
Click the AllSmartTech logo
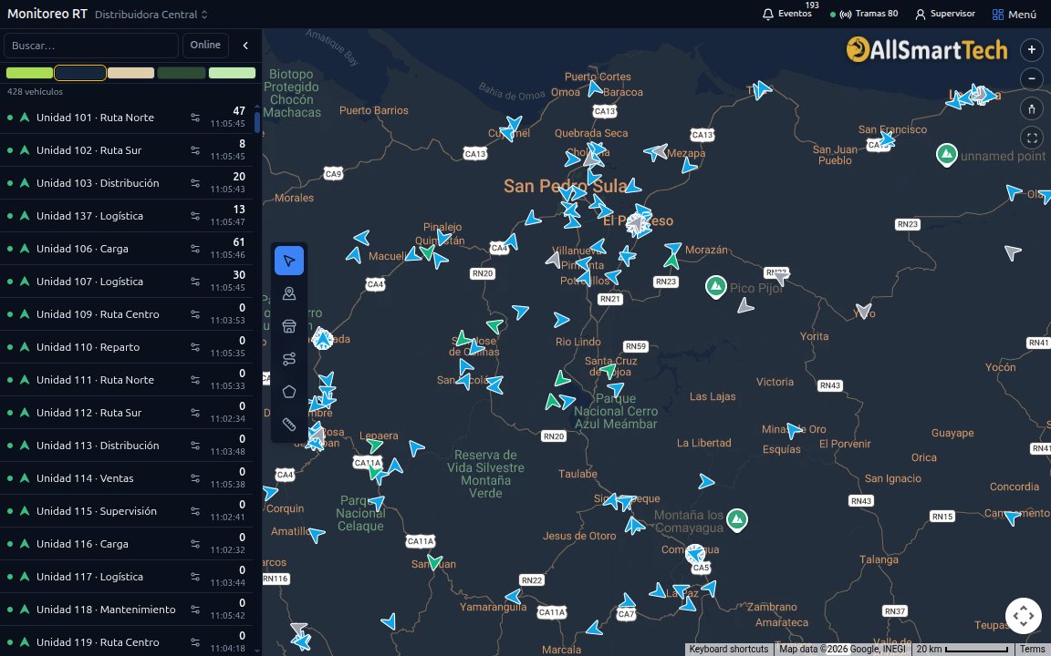(926, 49)
